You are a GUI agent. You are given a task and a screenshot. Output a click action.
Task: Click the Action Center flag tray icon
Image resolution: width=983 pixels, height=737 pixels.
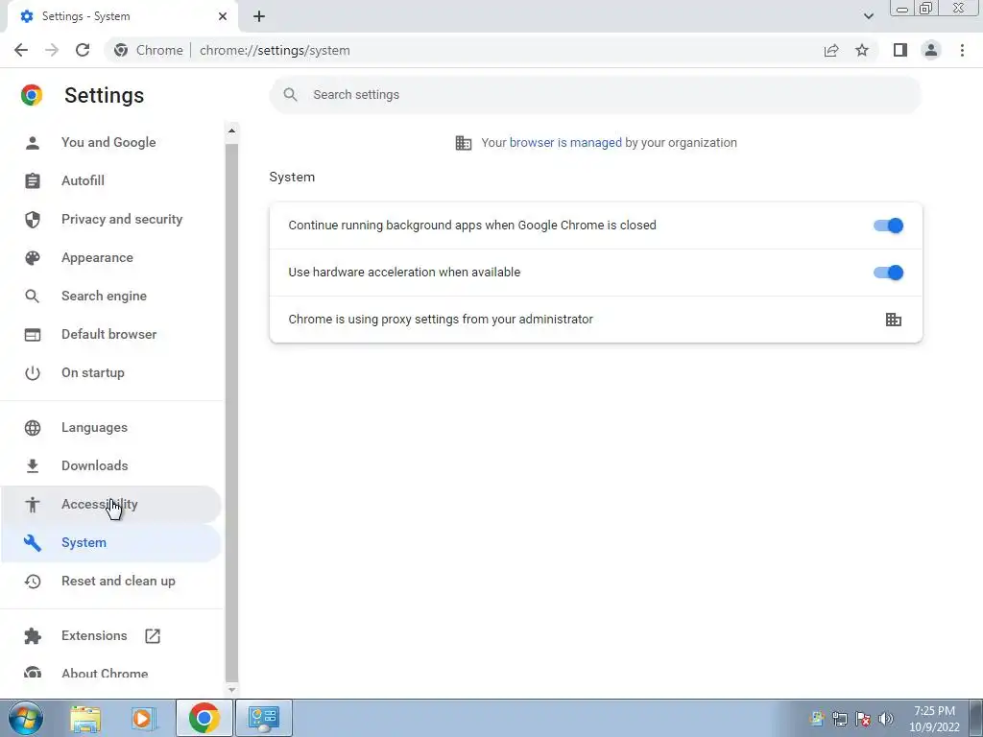pyautogui.click(x=863, y=719)
